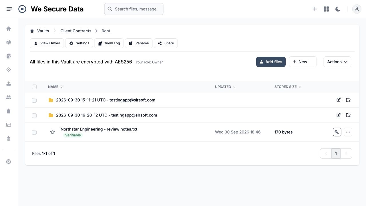Rename the 15-11-21 UTC folder edit icon
The height and width of the screenshot is (206, 366).
click(x=339, y=100)
